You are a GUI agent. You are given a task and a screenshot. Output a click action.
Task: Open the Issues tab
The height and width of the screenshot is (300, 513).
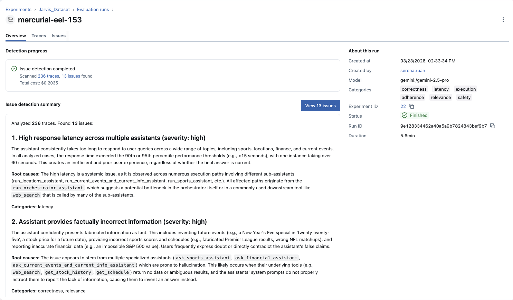tap(58, 36)
